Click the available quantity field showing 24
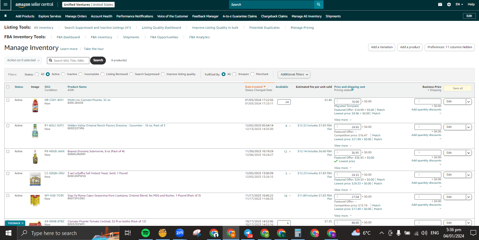 [x=284, y=102]
